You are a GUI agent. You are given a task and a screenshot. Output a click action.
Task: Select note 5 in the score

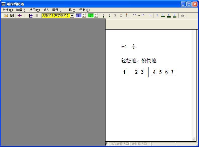(x=160, y=72)
